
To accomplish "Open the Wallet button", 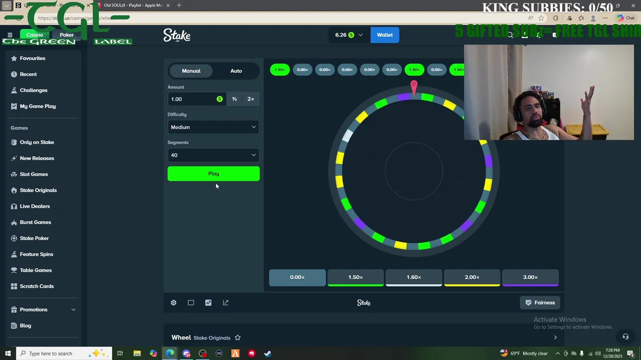I will pos(385,35).
